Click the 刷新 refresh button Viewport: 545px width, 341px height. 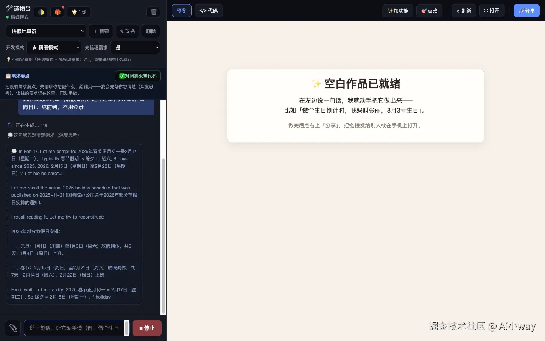pyautogui.click(x=464, y=11)
